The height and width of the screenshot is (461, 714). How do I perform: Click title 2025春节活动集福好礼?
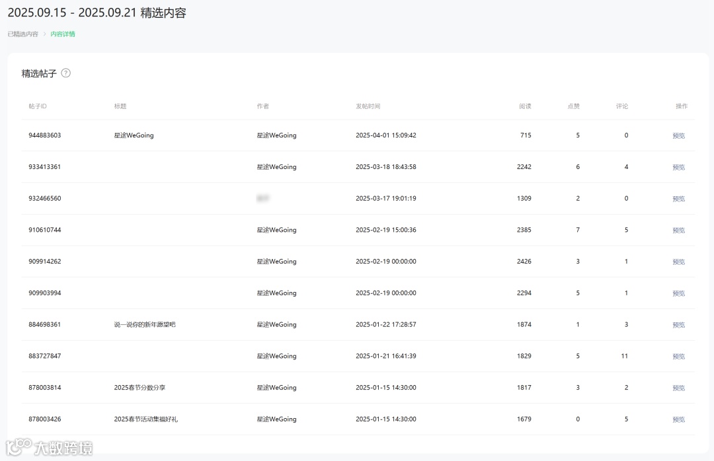pyautogui.click(x=145, y=419)
